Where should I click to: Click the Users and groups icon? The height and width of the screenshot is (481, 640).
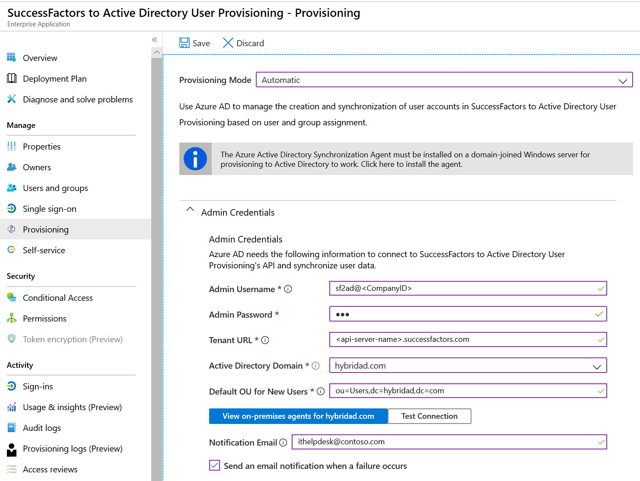12,188
